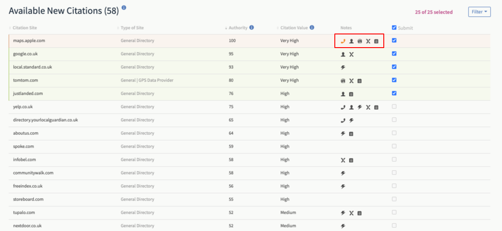Click the document icon for aboutus.com
Screen dimensions: 502x231
351,134
